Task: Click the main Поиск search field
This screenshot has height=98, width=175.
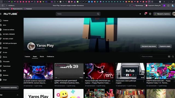Action: pyautogui.click(x=77, y=14)
